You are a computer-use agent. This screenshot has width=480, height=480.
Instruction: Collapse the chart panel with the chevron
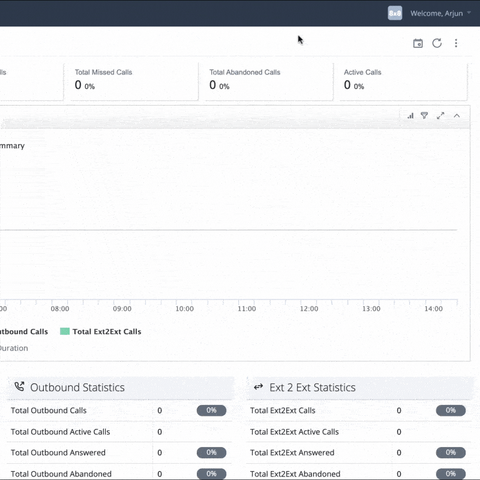(x=457, y=116)
